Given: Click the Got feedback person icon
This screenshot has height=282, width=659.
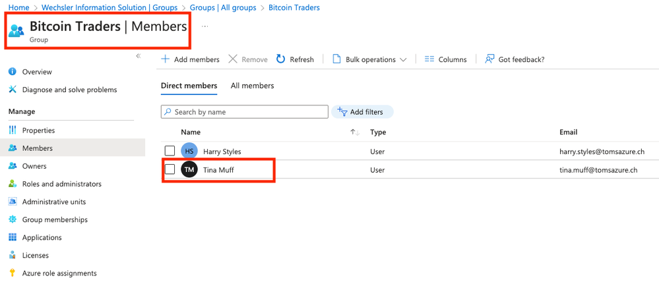Looking at the screenshot, I should tap(489, 59).
